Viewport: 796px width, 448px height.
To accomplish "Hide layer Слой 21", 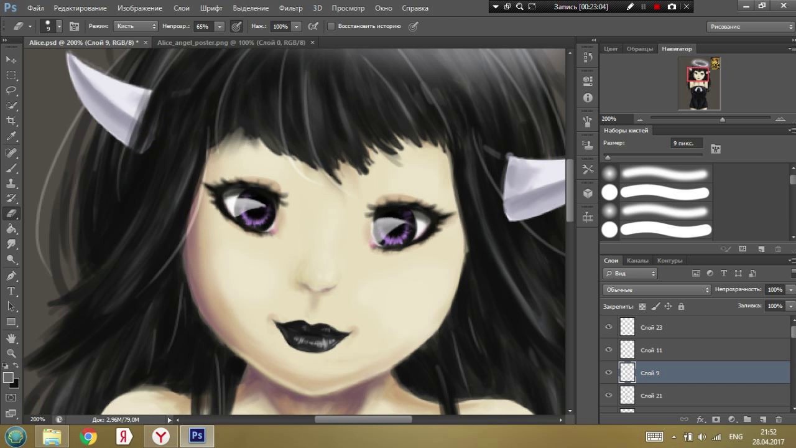I will coord(609,395).
